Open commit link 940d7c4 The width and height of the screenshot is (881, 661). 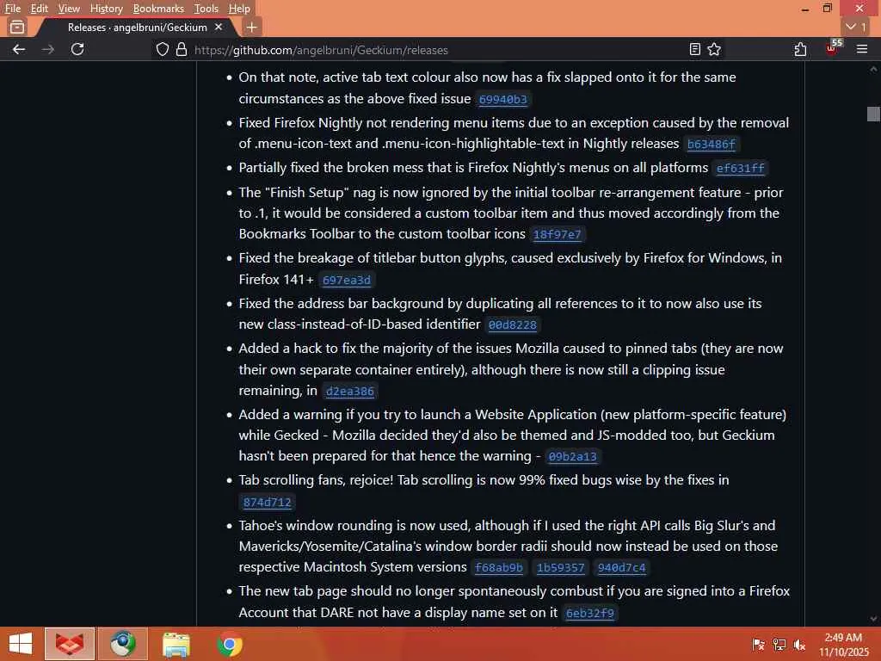(x=622, y=568)
